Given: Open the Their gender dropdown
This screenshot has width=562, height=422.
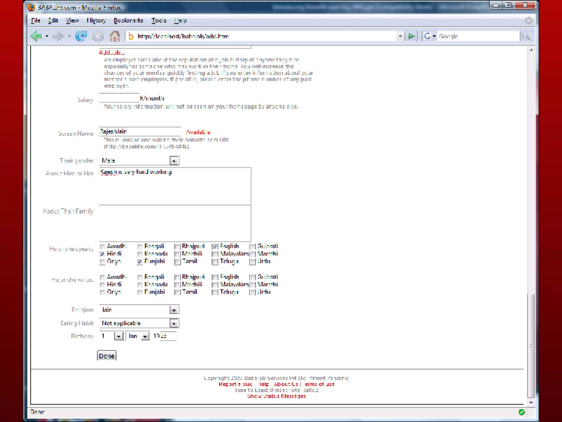Looking at the screenshot, I should [174, 161].
